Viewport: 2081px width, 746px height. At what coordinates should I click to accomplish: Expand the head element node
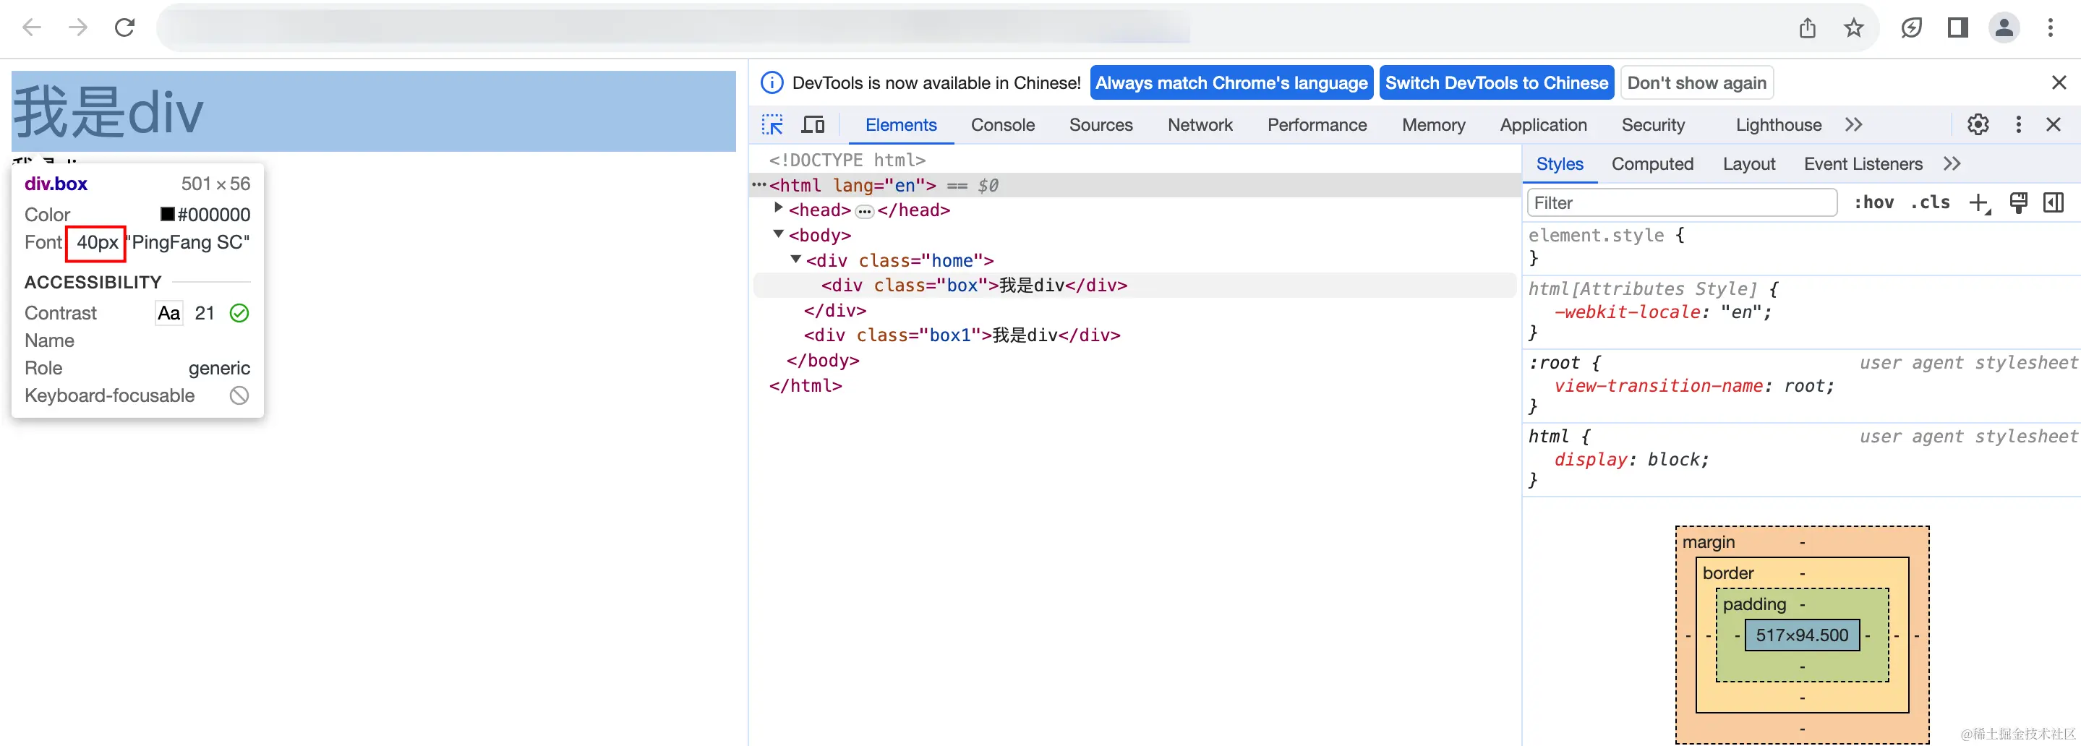pos(779,208)
